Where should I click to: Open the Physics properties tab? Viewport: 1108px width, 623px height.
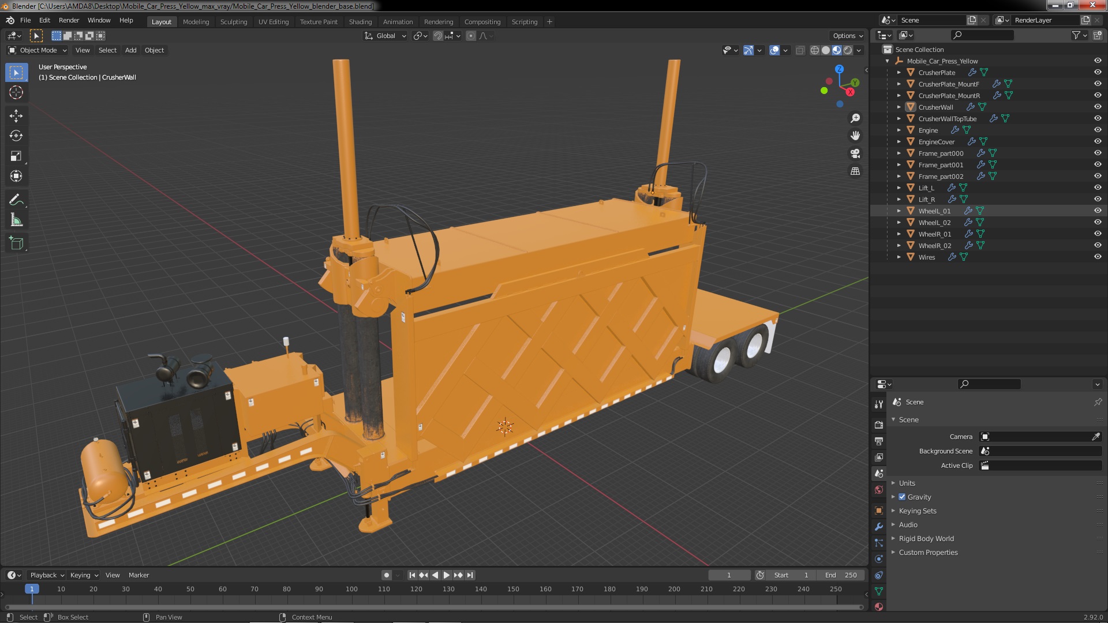[x=879, y=559]
